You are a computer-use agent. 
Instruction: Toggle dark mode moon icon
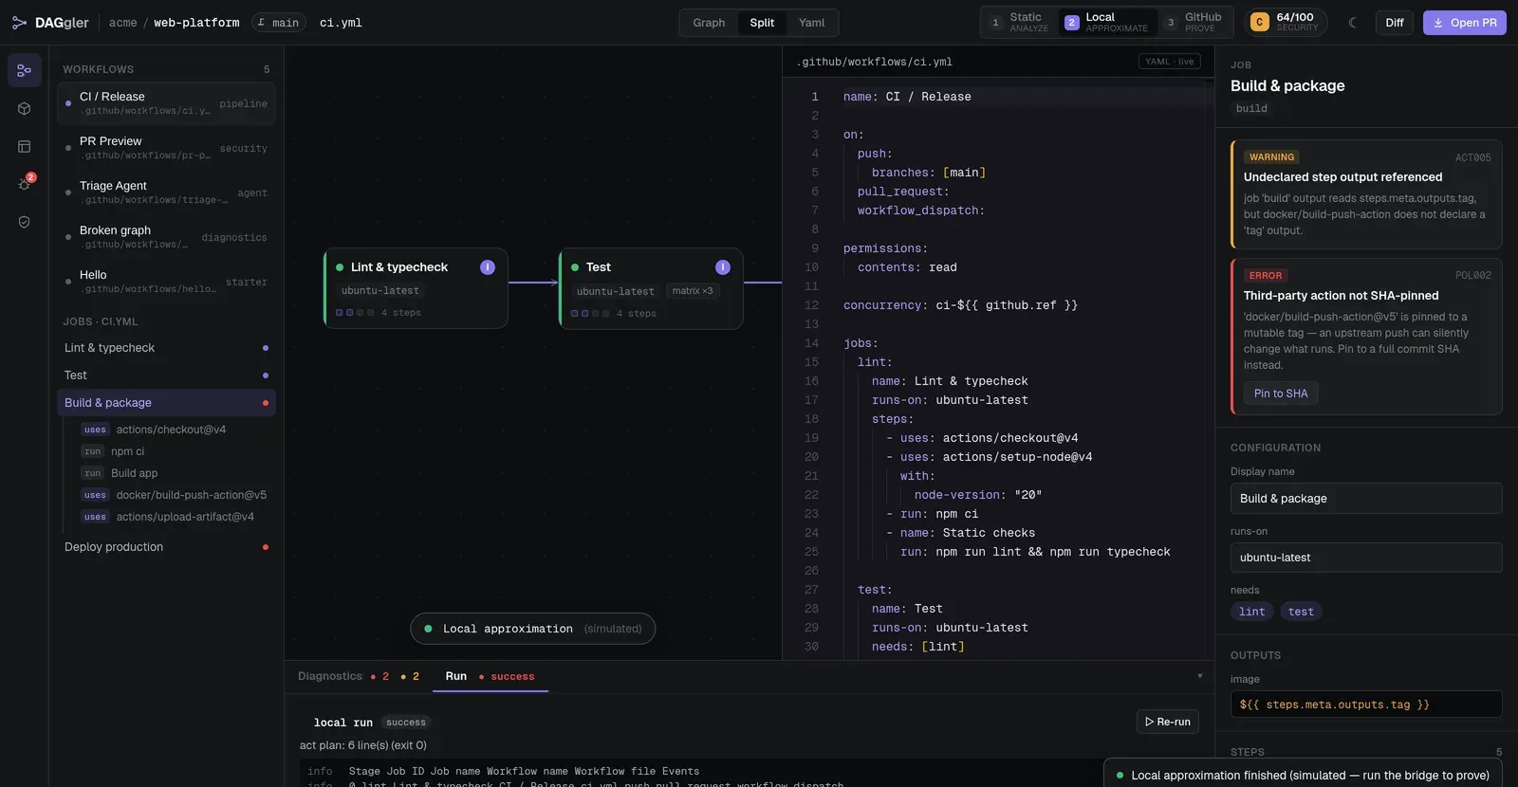pos(1353,23)
